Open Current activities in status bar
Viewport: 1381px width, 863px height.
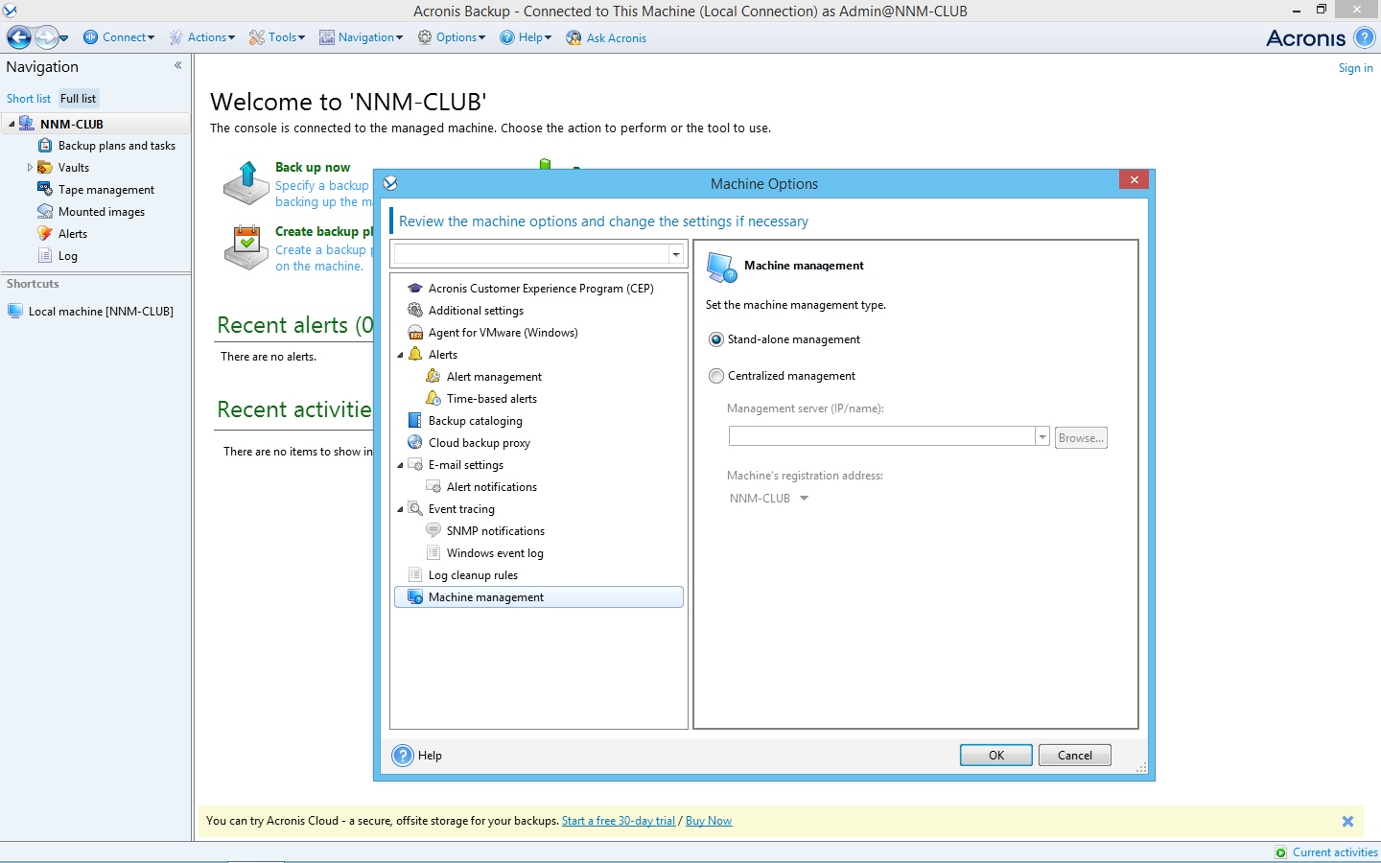pos(1326,852)
